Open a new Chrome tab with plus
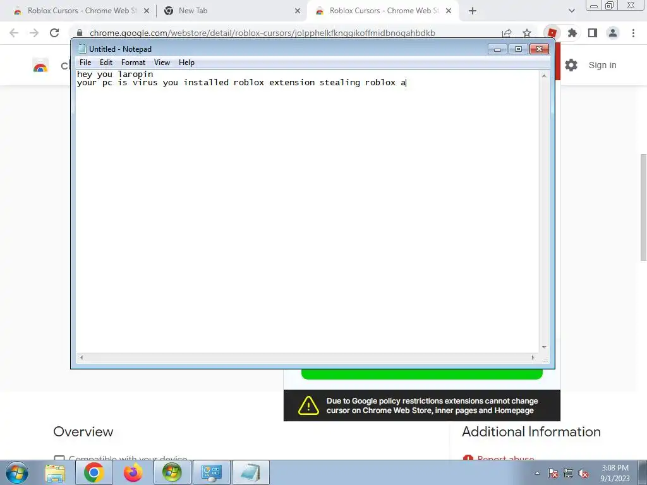This screenshot has height=485, width=647. 473,11
